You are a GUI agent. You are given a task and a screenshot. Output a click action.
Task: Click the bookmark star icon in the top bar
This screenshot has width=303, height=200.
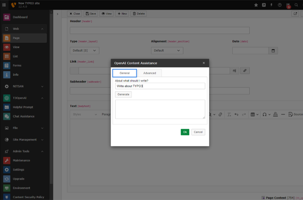[x=256, y=5]
